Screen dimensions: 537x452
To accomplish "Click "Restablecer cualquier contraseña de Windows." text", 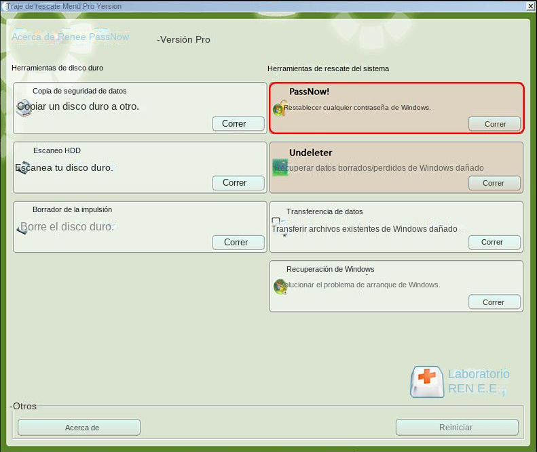I will coord(357,107).
